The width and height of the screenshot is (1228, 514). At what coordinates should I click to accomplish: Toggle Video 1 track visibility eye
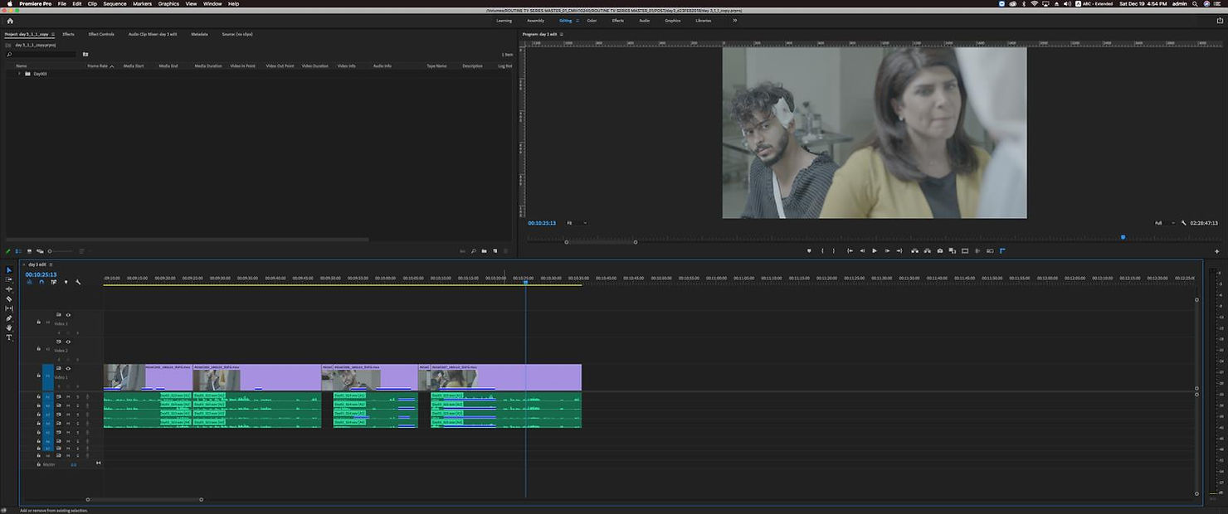click(68, 368)
